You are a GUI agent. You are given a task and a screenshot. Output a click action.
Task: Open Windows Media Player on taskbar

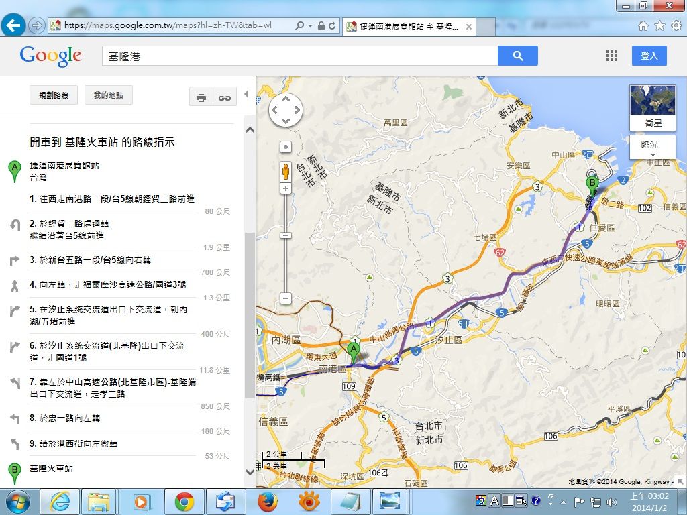point(142,502)
